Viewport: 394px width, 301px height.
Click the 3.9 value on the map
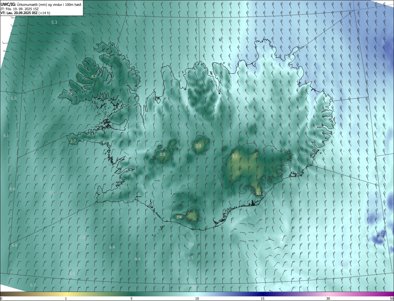[x=162, y=154]
